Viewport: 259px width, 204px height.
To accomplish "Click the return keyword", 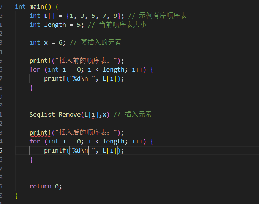I will (40, 186).
